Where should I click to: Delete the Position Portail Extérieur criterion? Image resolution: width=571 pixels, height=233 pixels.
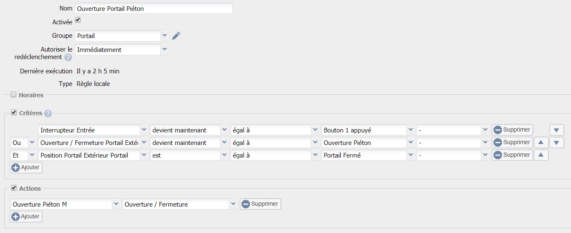click(512, 155)
